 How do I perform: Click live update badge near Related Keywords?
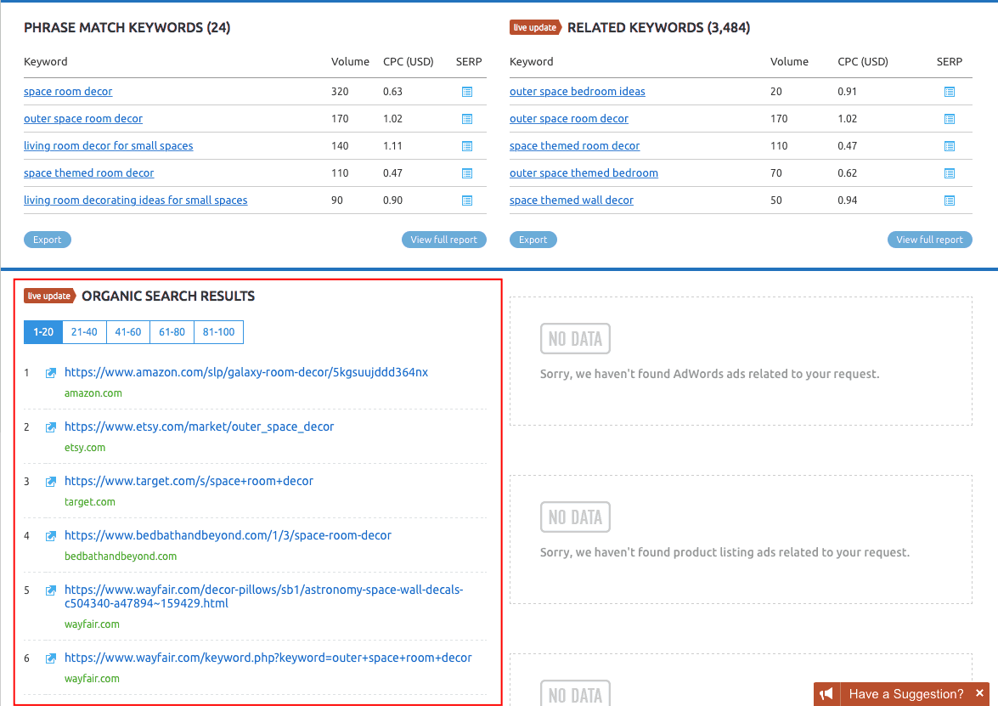[x=535, y=26]
